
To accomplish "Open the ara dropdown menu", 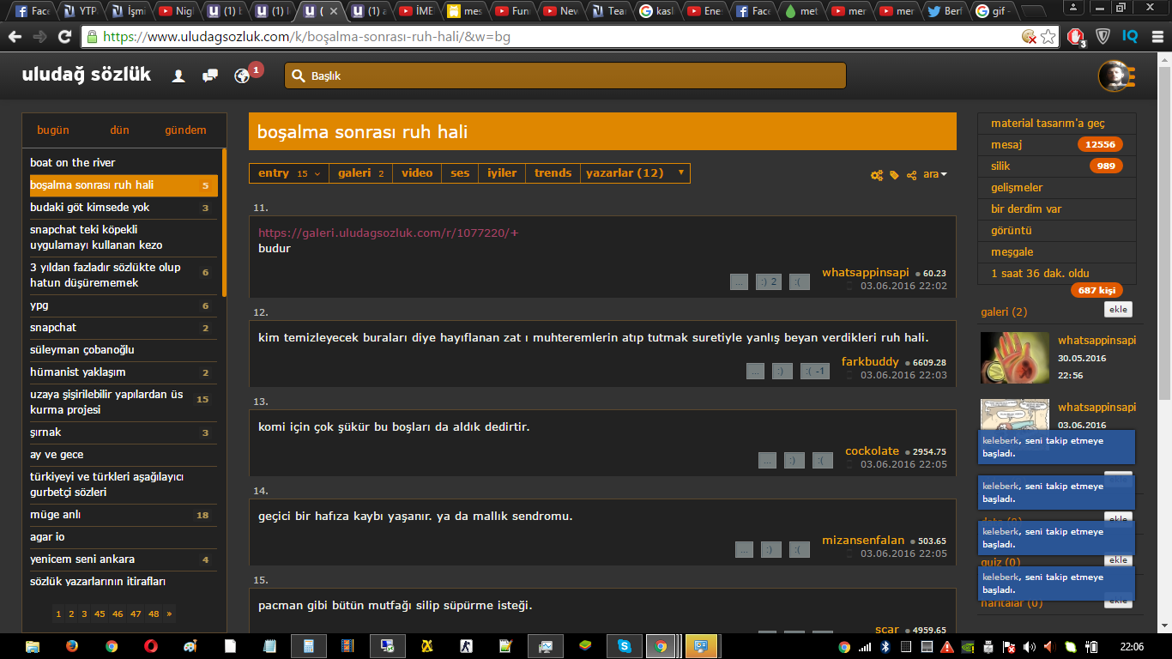I will point(934,175).
